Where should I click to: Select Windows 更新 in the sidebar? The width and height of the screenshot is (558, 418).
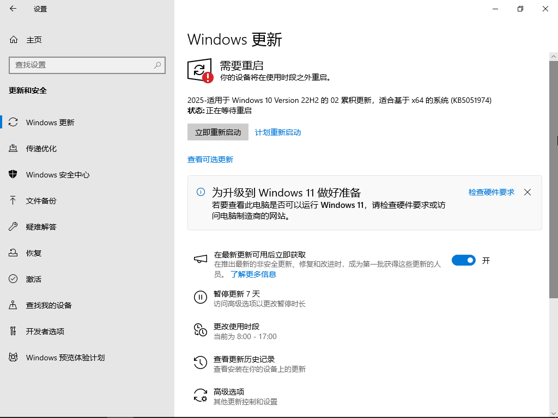click(x=50, y=122)
